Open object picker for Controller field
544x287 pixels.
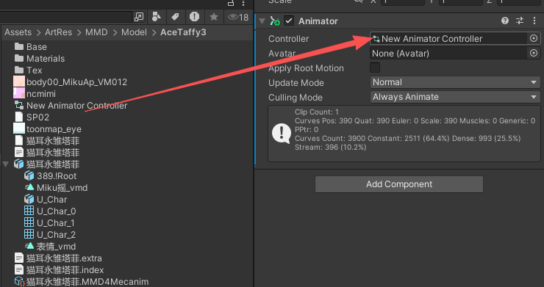[x=534, y=38]
